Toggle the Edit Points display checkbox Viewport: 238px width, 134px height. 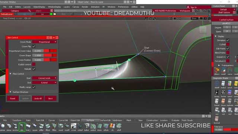[x=228, y=48]
